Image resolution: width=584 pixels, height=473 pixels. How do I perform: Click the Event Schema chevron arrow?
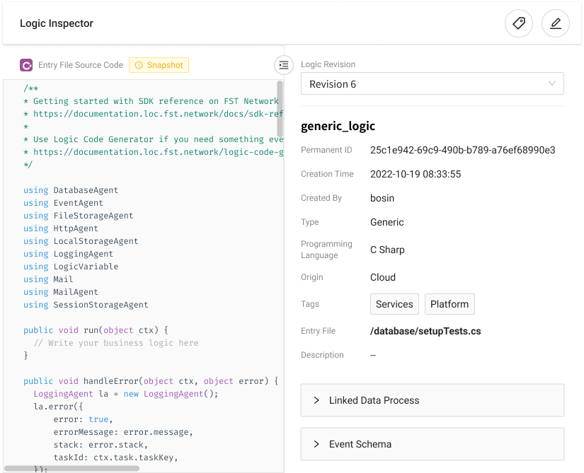(316, 444)
